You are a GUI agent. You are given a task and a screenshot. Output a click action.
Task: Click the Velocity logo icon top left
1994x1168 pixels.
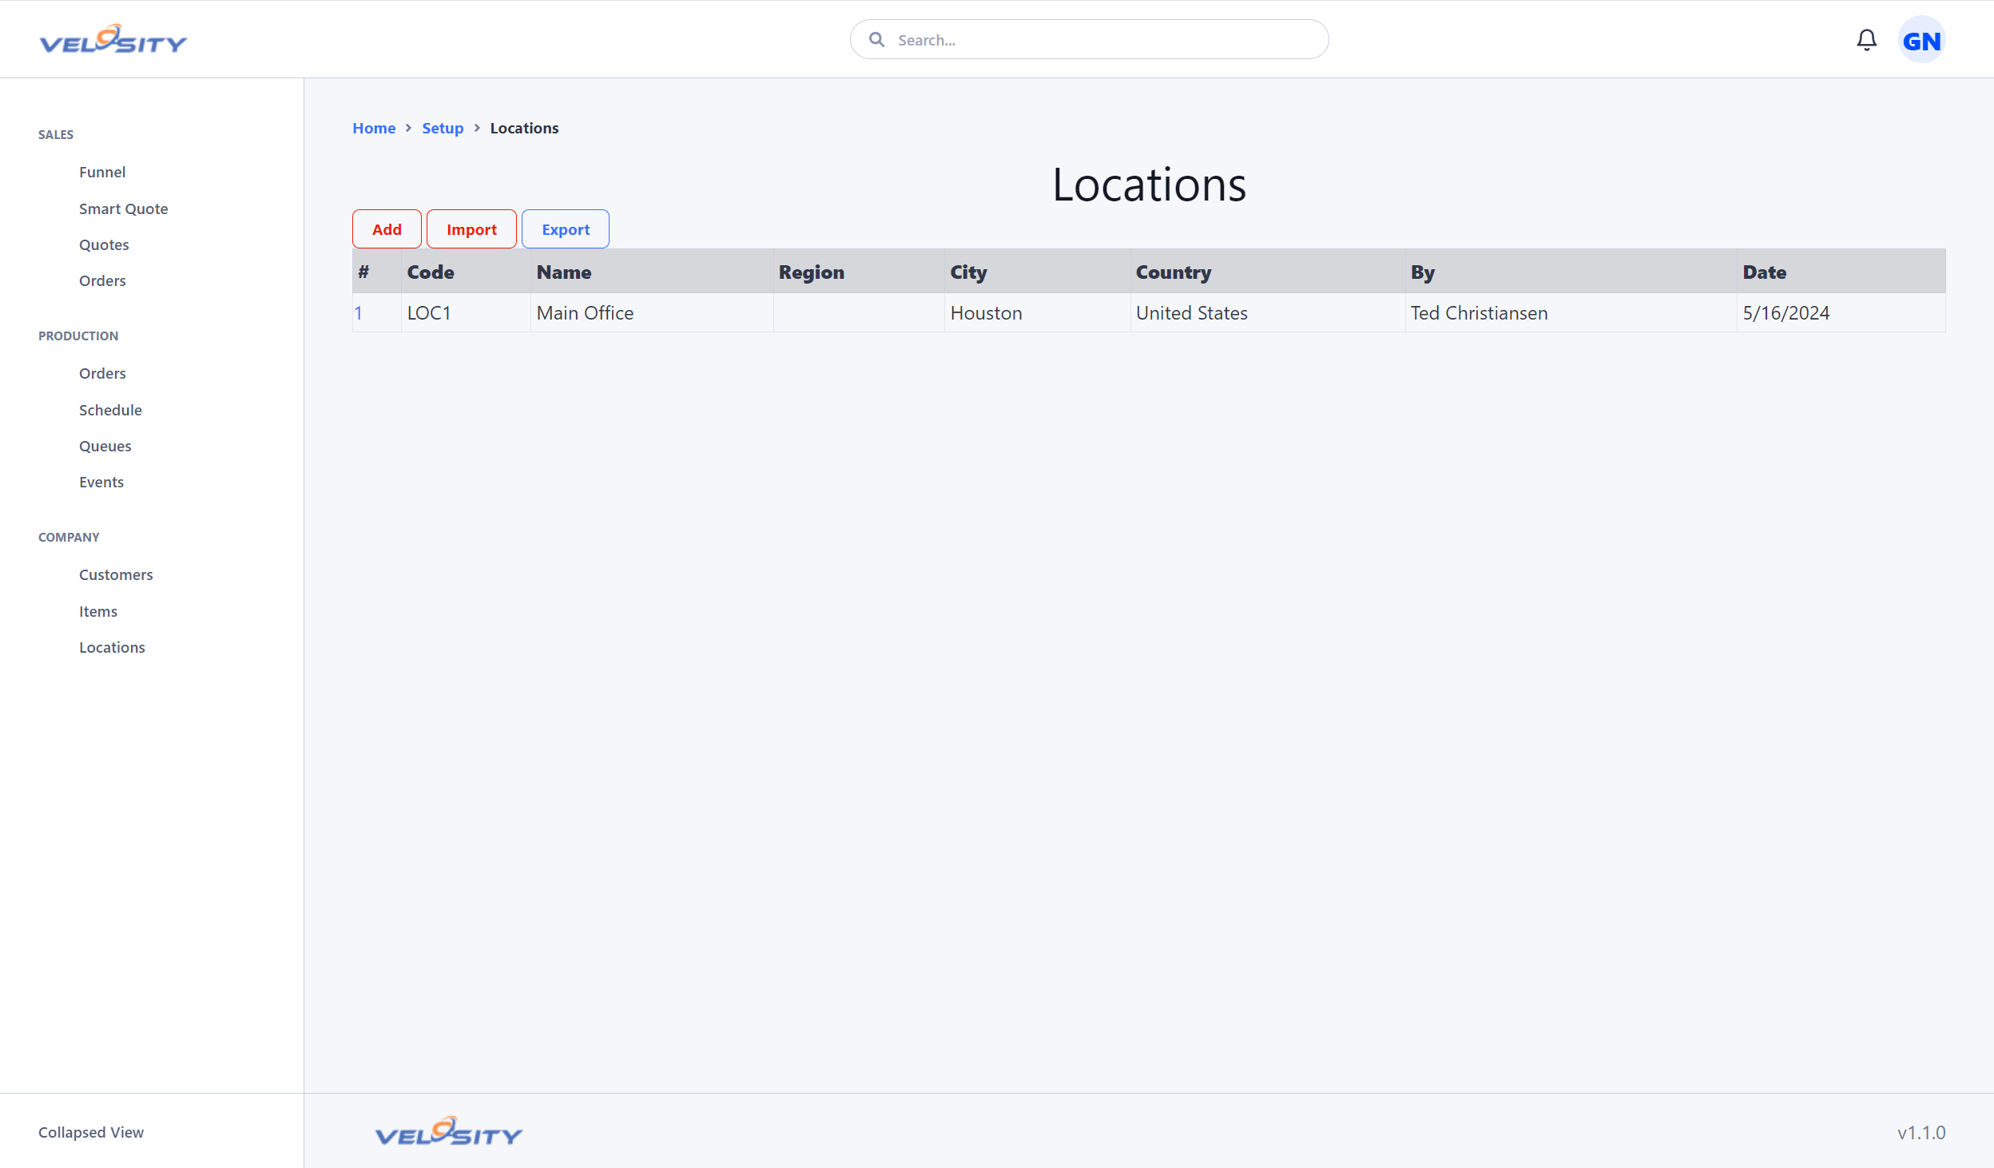coord(114,39)
